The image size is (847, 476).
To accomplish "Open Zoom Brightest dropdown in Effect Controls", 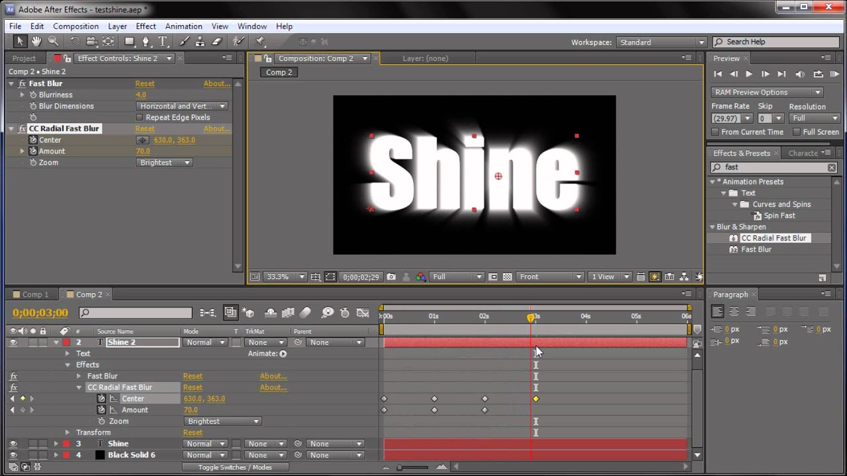I will tap(164, 163).
